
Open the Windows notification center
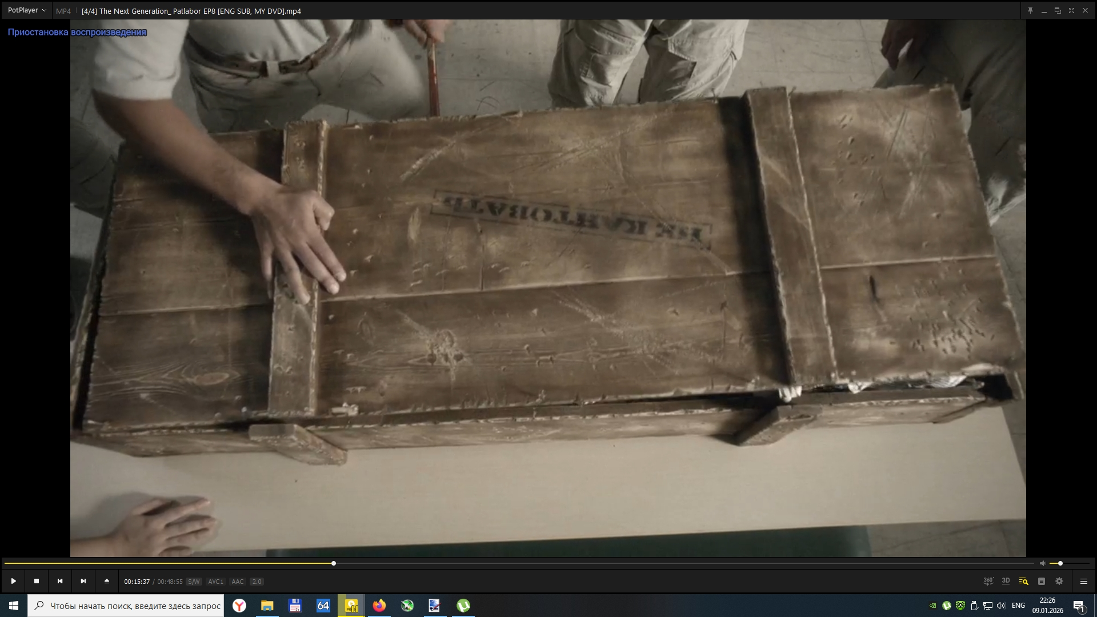(x=1079, y=606)
